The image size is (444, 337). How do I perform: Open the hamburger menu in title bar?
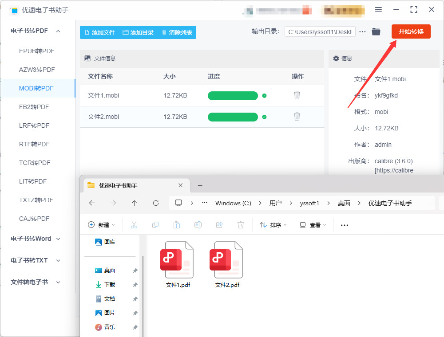tap(378, 10)
